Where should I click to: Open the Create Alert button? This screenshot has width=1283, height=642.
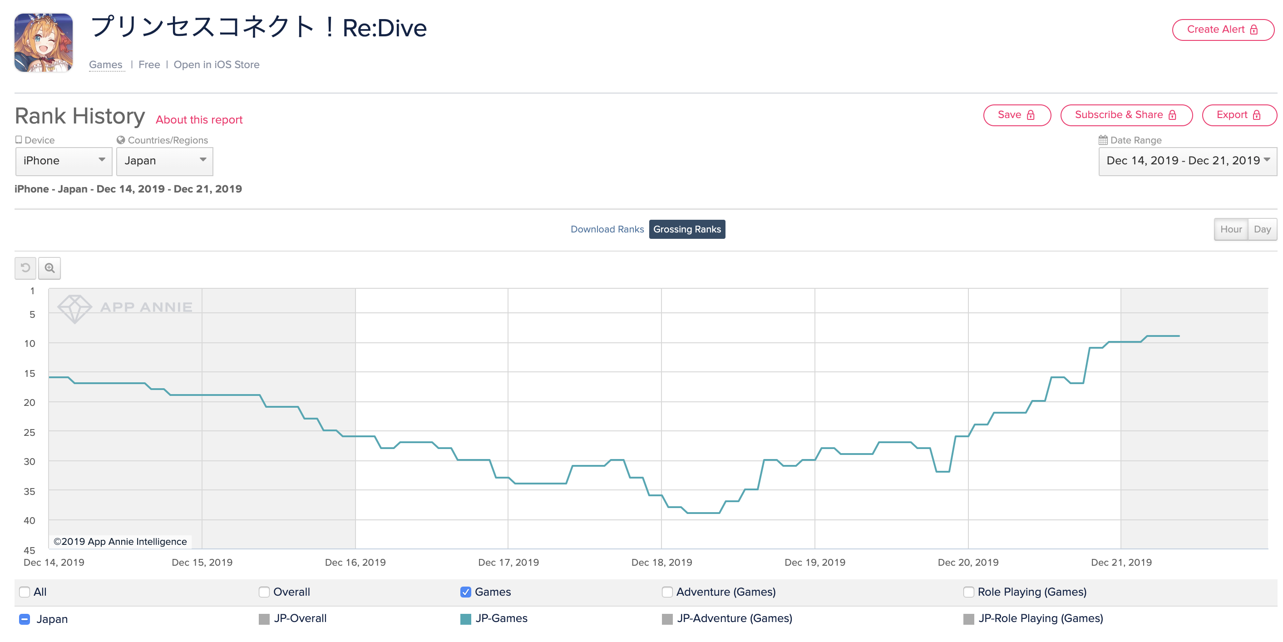[x=1223, y=30]
